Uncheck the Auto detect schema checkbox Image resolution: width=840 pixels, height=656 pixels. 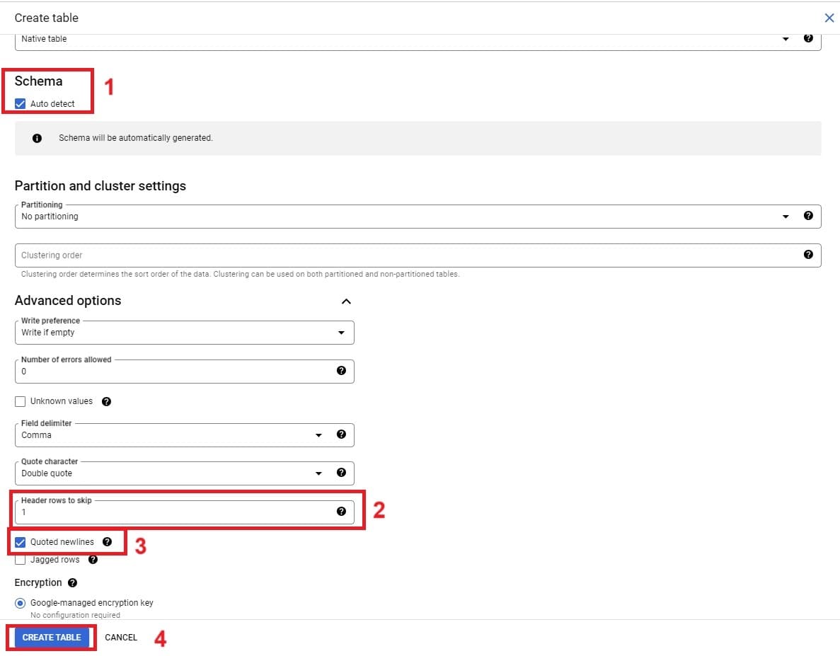21,104
